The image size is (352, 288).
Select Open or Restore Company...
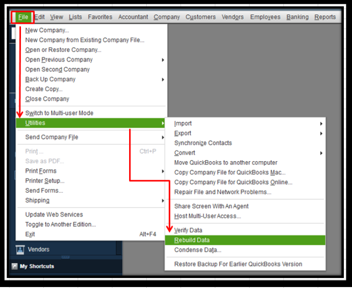[91, 50]
